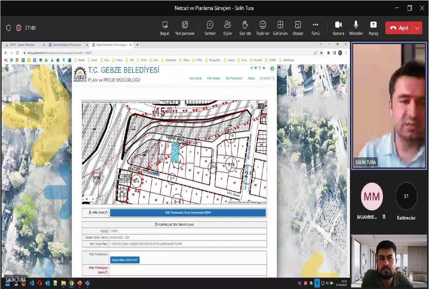429x289 pixels.
Task: Click the browser back arrow
Action: 6,53
